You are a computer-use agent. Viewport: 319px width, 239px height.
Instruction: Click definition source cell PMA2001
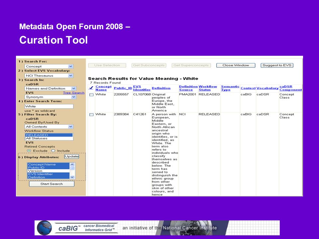click(x=187, y=94)
